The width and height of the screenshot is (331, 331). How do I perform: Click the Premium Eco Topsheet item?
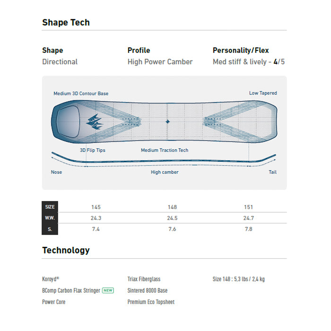tap(151, 302)
